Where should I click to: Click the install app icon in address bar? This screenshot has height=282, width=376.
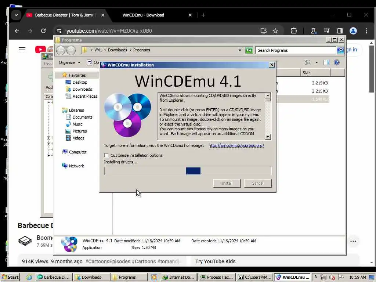(264, 31)
